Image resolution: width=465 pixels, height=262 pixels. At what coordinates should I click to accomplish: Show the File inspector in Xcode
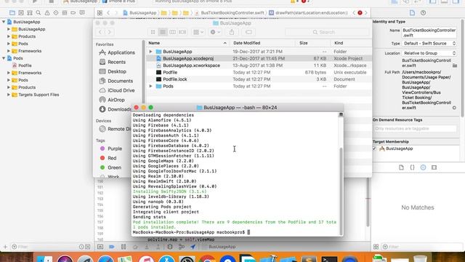point(412,13)
